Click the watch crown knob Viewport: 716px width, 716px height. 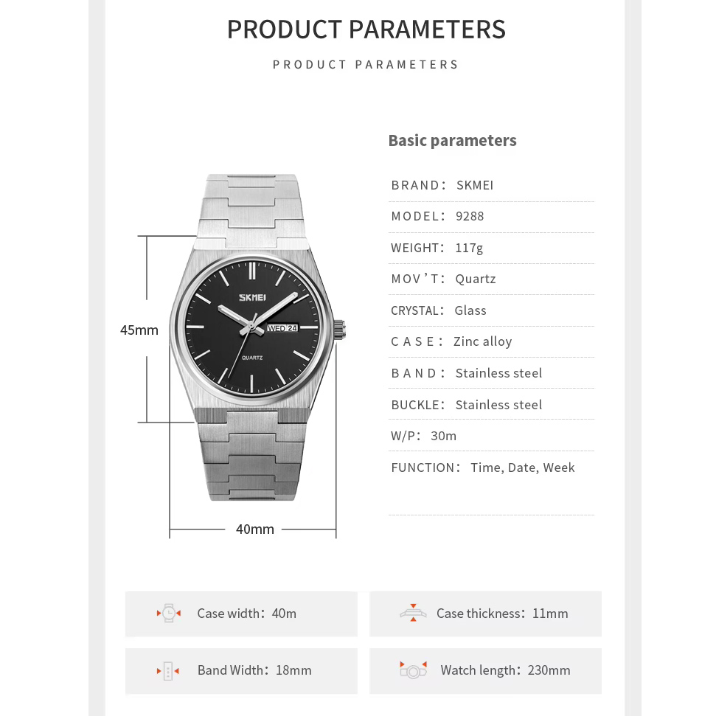[339, 330]
